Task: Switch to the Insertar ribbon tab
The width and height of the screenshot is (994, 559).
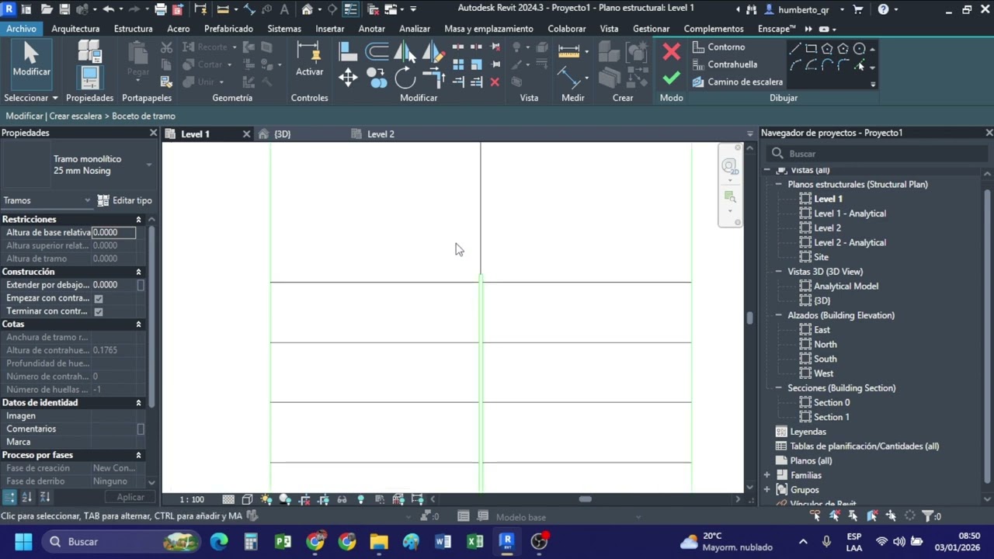Action: click(329, 29)
